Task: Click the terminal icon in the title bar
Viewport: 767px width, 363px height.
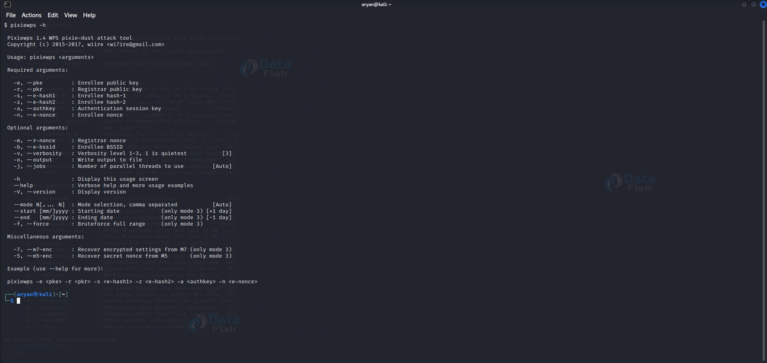Action: click(x=8, y=4)
